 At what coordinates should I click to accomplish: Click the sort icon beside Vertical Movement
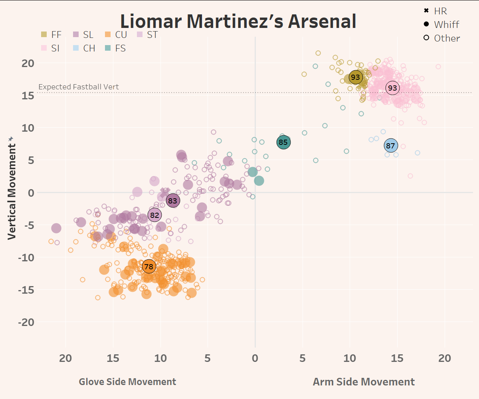11,138
